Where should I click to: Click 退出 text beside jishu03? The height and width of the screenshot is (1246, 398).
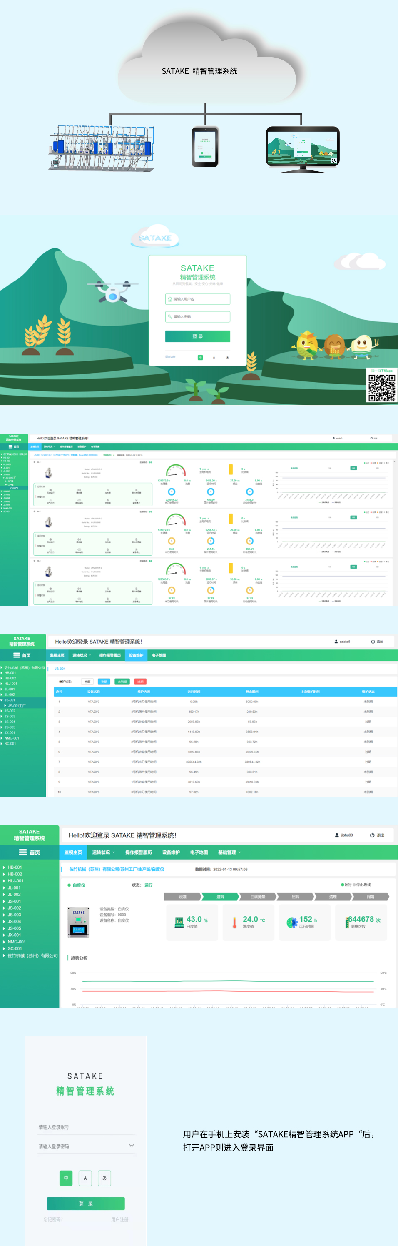[x=381, y=835]
